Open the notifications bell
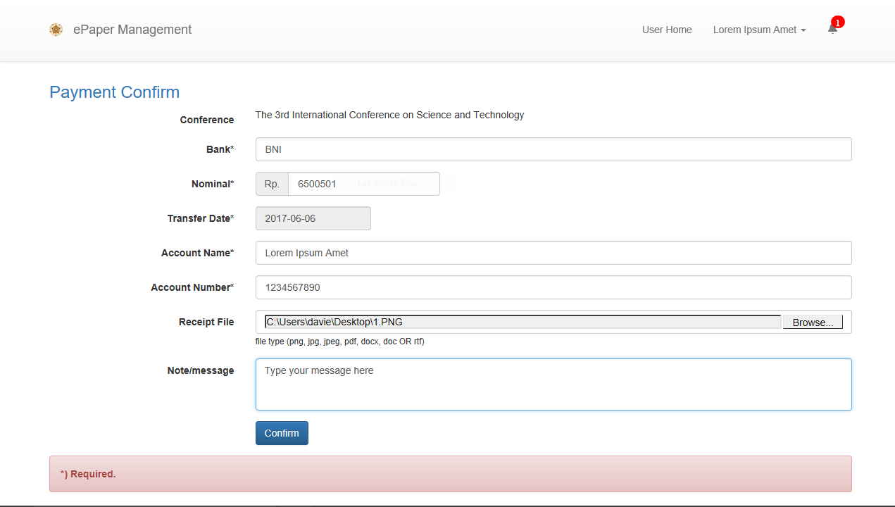This screenshot has width=895, height=507. point(832,30)
